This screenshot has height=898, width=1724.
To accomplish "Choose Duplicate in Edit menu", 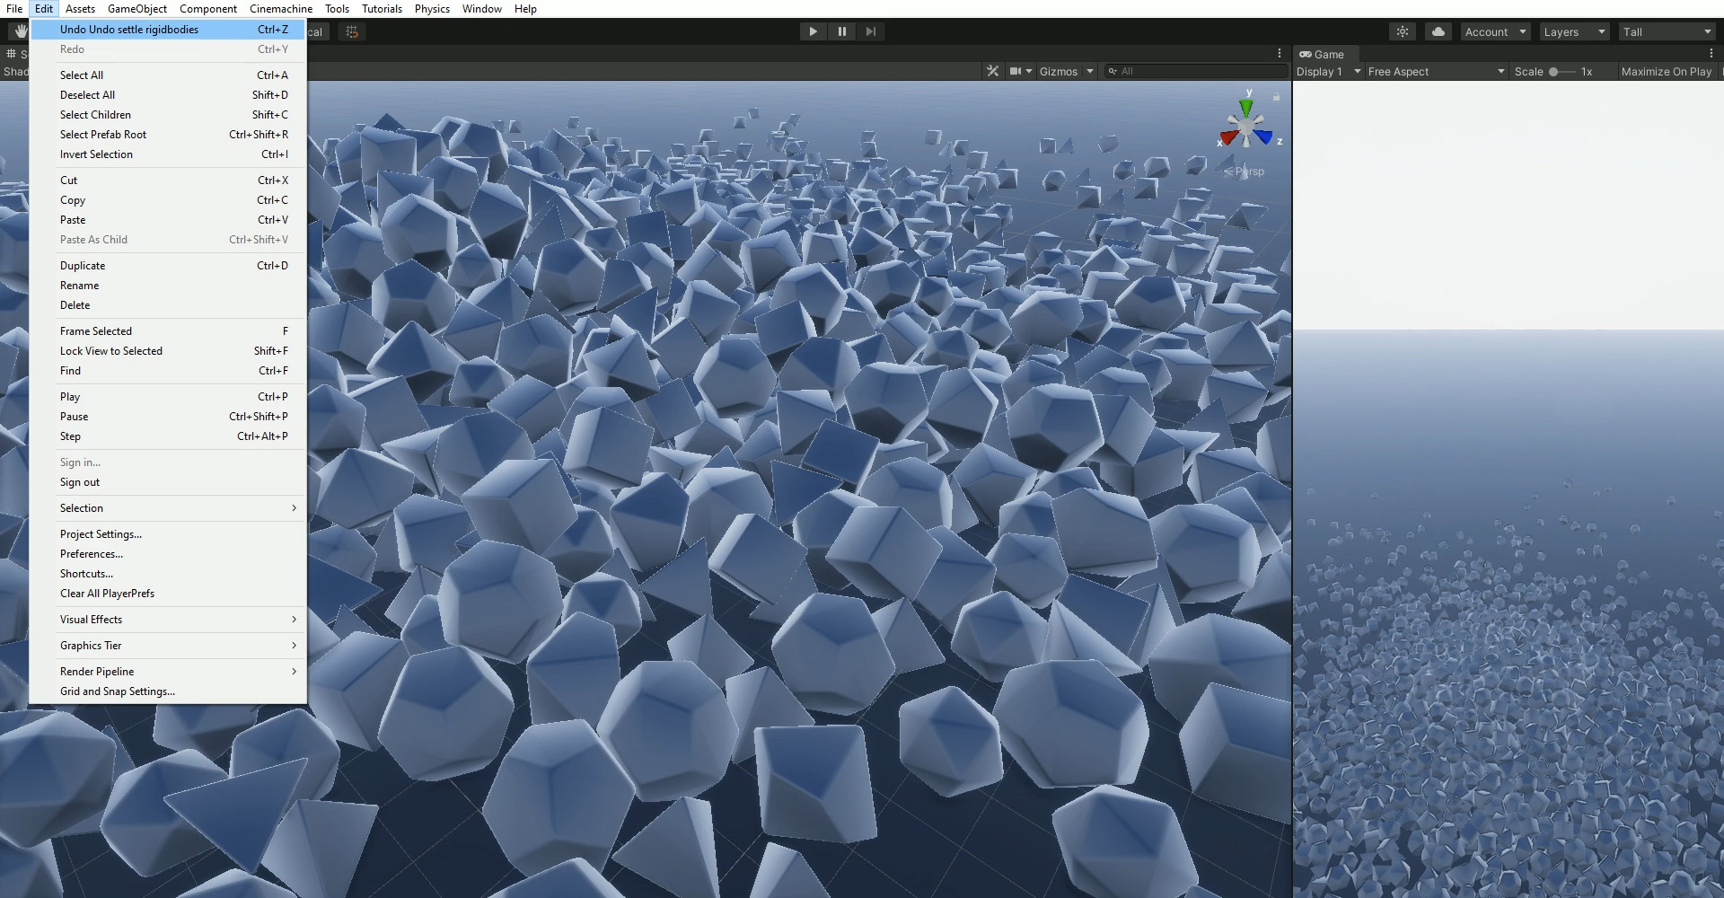I will coord(168,266).
